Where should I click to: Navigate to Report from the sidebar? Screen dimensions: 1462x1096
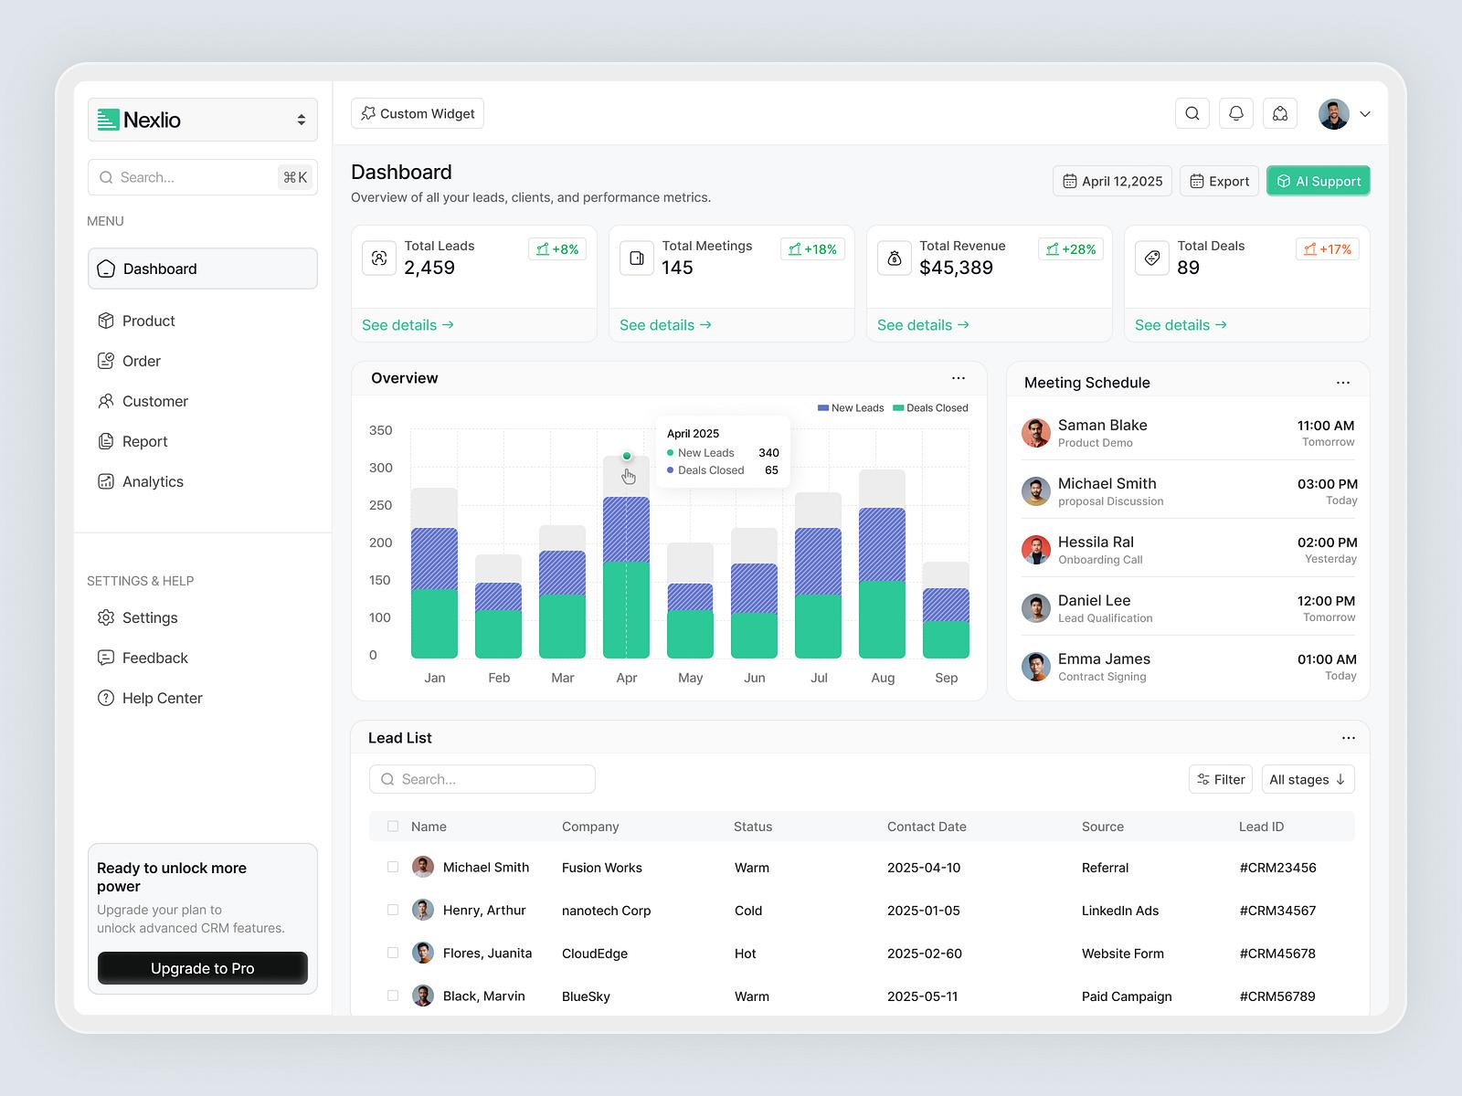144,441
